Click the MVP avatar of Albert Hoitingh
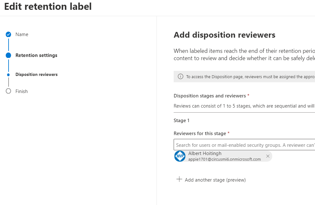The image size is (315, 205). pos(180,156)
